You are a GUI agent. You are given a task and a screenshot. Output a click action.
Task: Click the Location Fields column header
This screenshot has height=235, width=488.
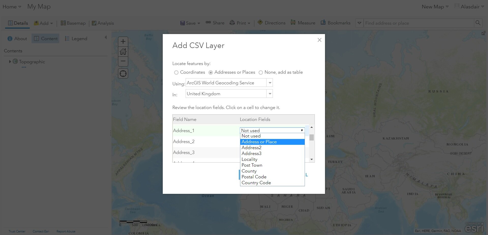coord(255,119)
